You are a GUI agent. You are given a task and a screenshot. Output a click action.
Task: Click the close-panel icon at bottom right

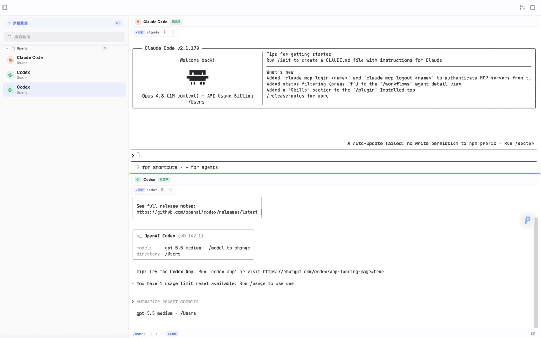click(x=533, y=334)
